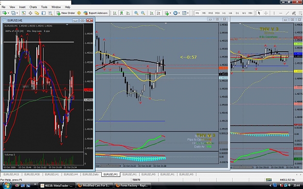Enable the M30 timeframe button

tap(217, 13)
